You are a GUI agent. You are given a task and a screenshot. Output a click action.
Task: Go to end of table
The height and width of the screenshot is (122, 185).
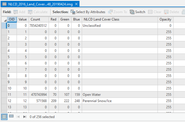pyautogui.click(x=25, y=117)
